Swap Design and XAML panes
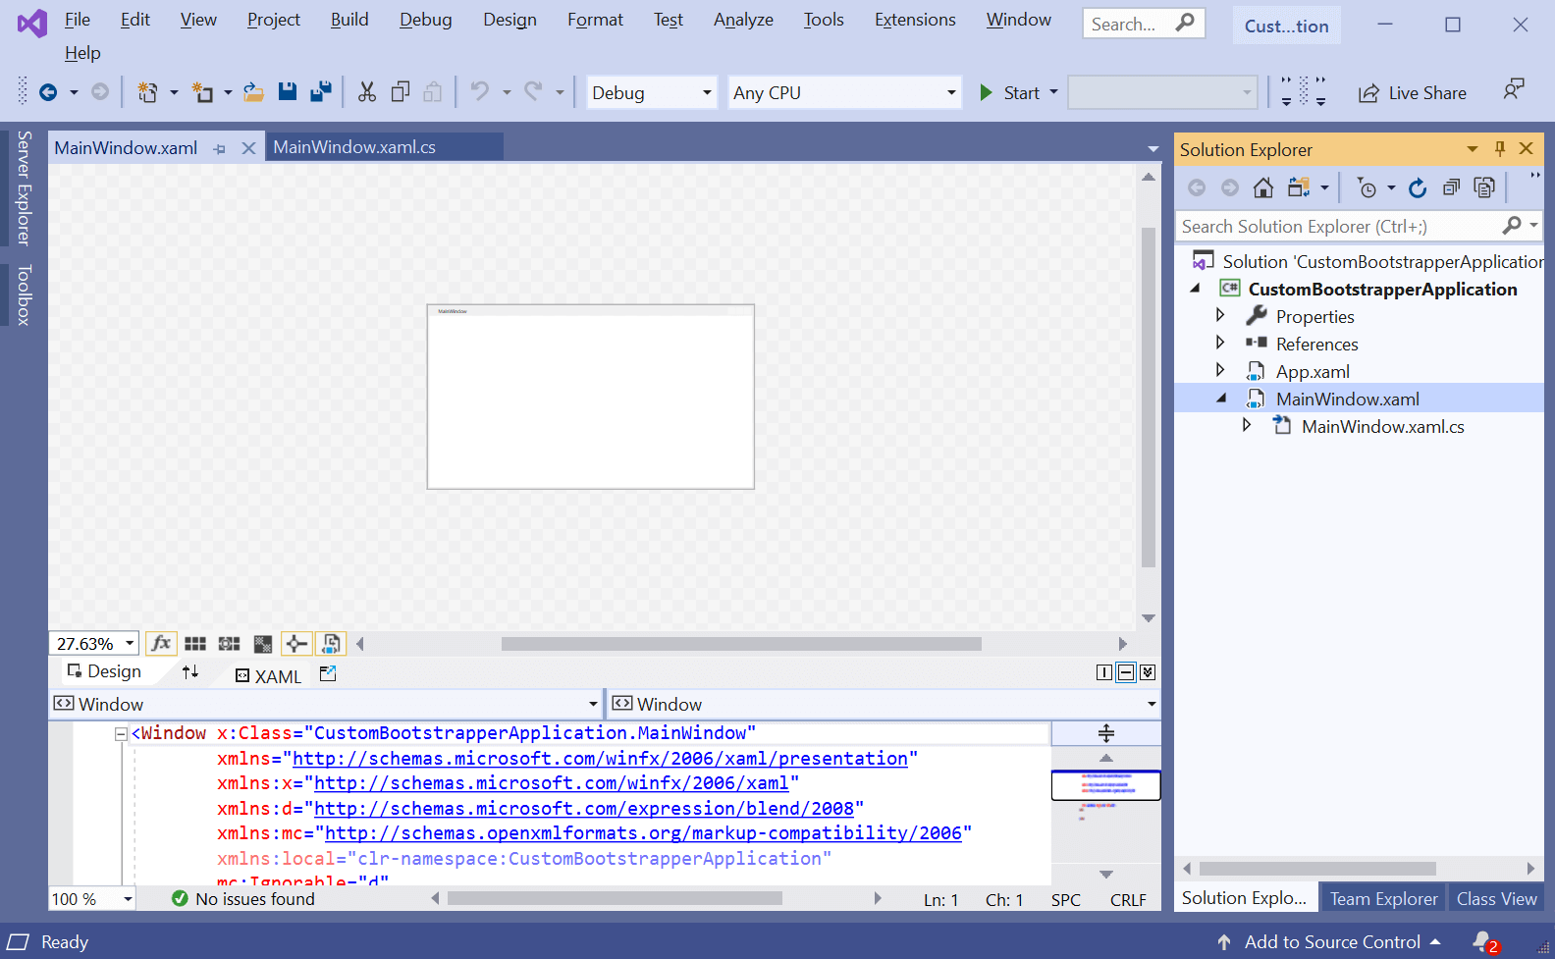This screenshot has height=959, width=1555. click(x=190, y=672)
